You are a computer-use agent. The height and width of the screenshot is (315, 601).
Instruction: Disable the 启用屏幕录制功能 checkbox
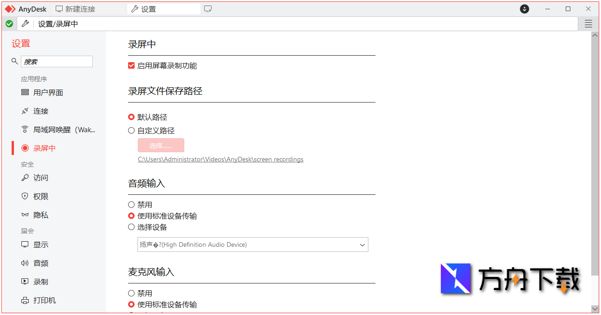coord(131,65)
